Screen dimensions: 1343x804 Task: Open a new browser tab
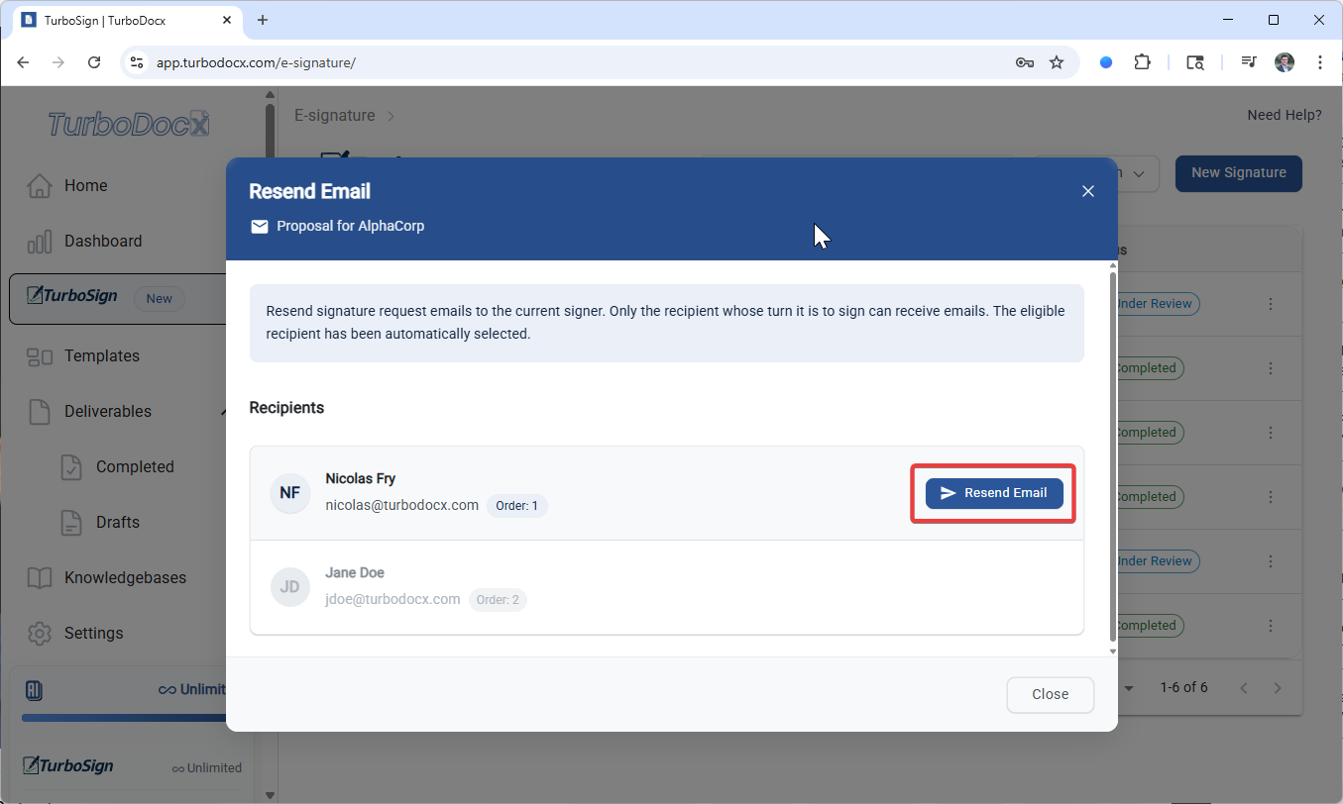[x=263, y=20]
